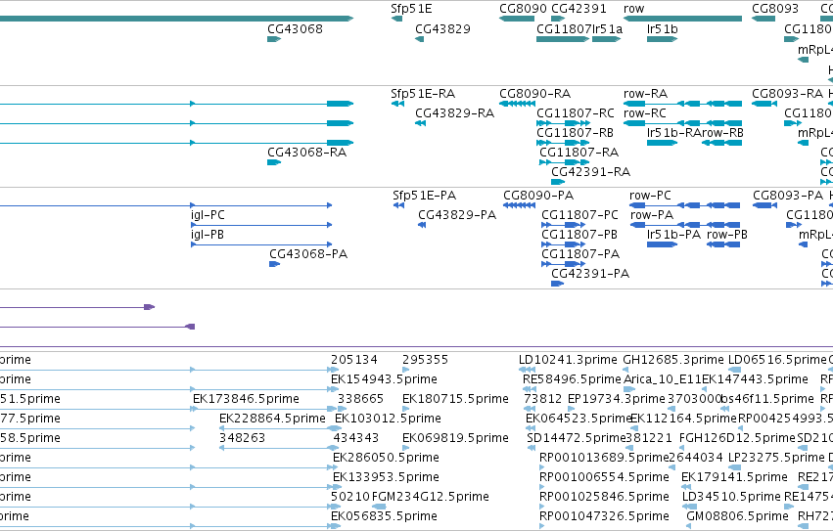Click the igl-PB protein label
The height and width of the screenshot is (531, 833).
[208, 236]
